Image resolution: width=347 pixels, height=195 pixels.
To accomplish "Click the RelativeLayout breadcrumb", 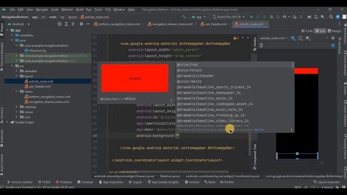I will coord(170,176).
